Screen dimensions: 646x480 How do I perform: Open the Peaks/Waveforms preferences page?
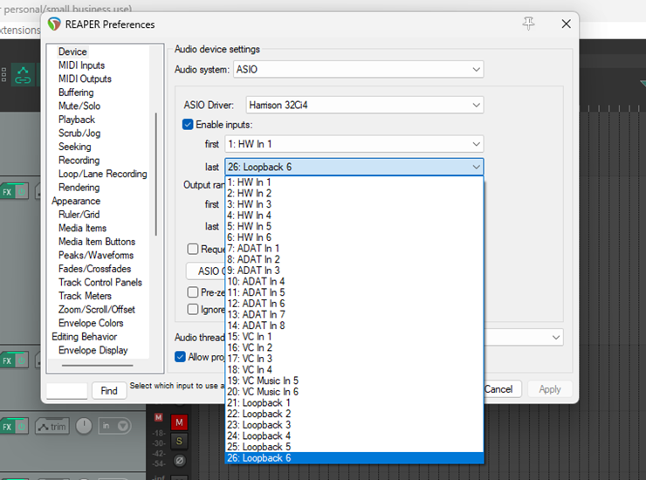click(96, 256)
